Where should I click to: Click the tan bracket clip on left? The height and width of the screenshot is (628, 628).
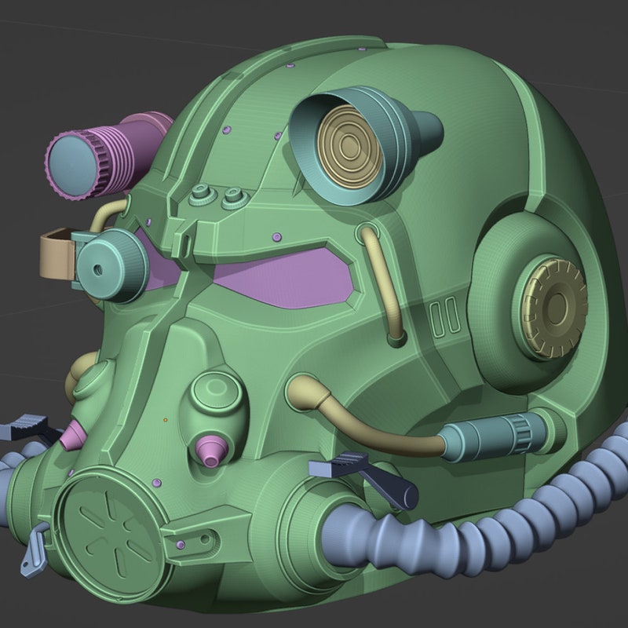point(57,254)
